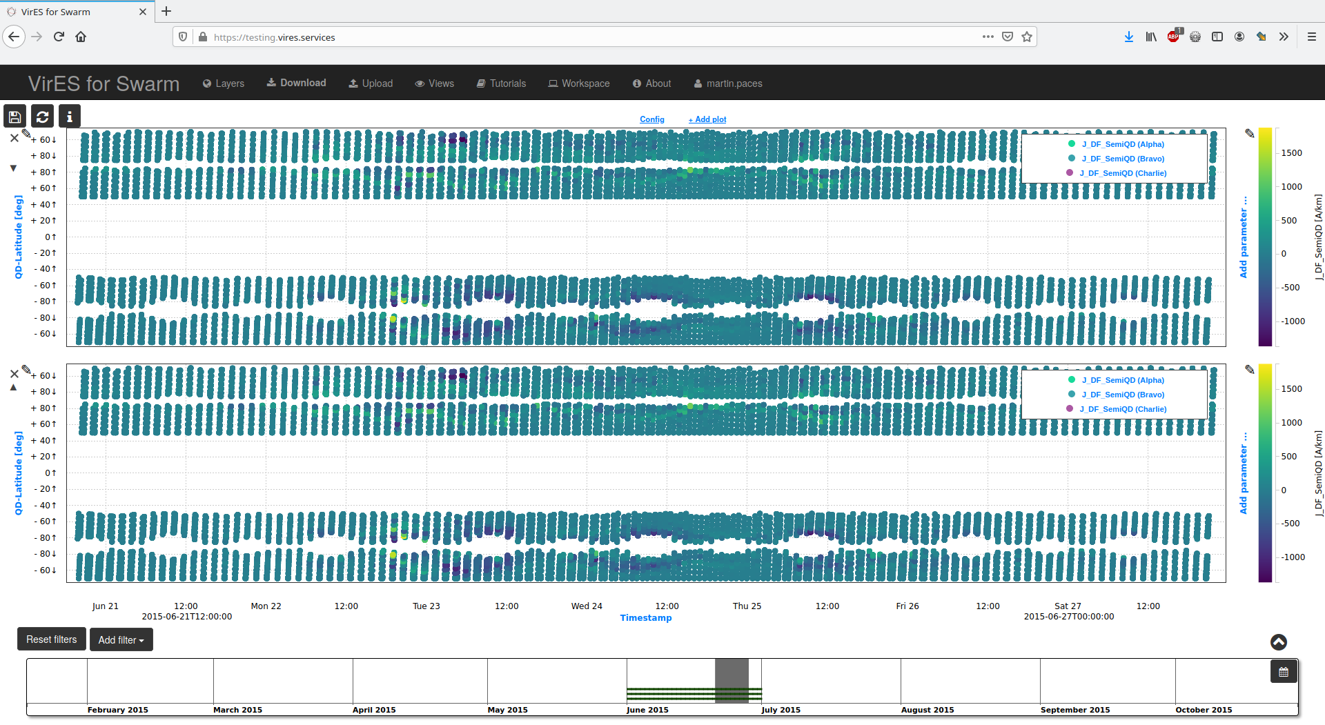
Task: Click the refresh plots icon
Action: pos(41,116)
